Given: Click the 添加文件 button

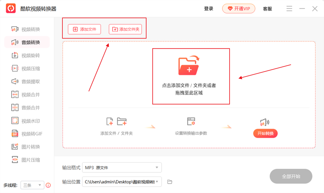Looking at the screenshot, I should click(84, 29).
